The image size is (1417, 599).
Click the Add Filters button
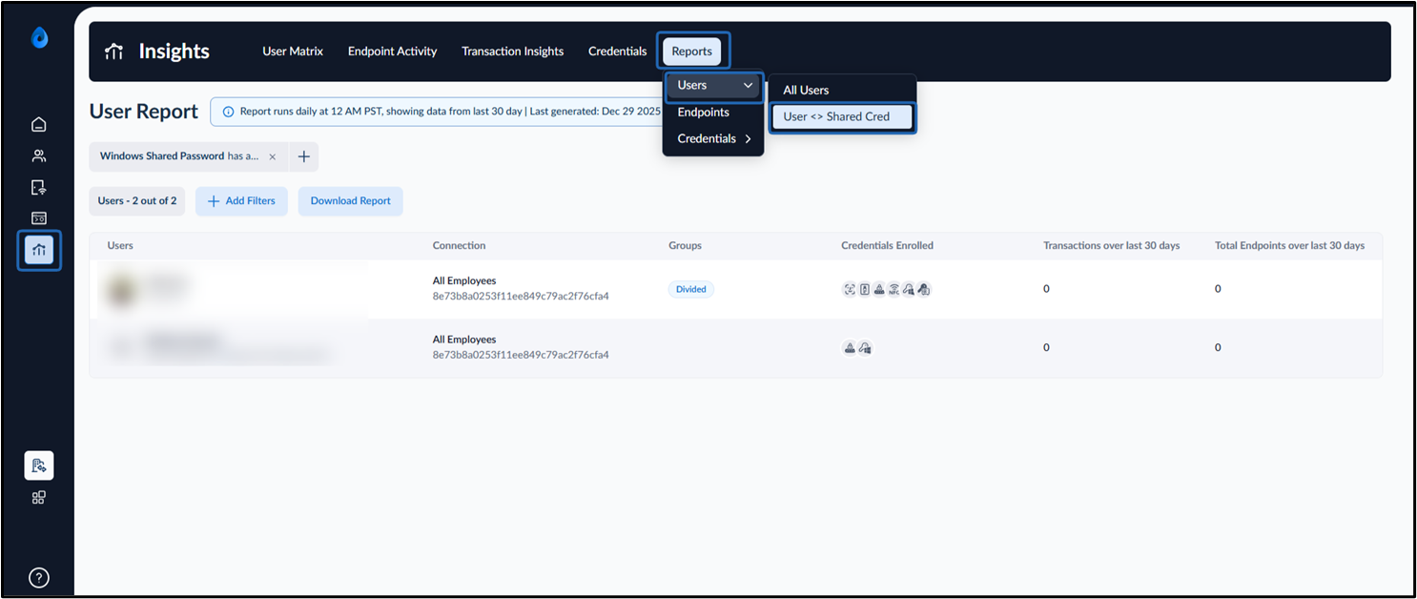pos(241,201)
